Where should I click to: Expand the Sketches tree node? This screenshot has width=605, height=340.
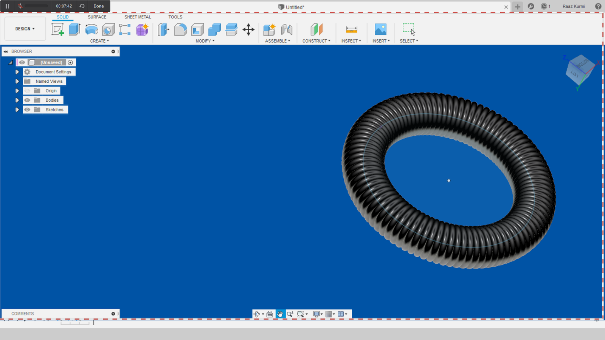[17, 110]
